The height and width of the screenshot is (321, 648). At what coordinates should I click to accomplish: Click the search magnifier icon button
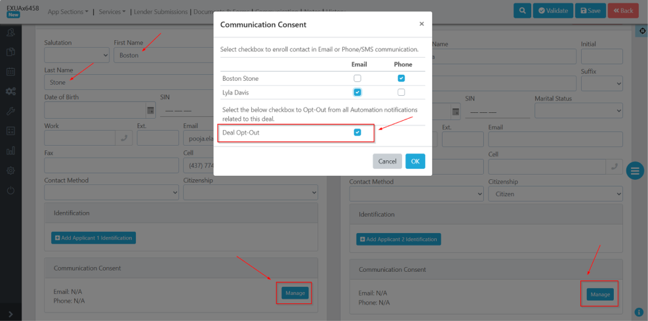(522, 11)
